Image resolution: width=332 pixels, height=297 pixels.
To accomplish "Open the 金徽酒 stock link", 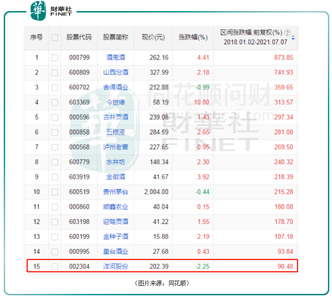I will [116, 177].
